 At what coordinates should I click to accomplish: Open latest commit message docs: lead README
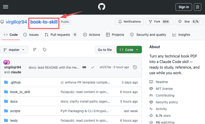[x=54, y=68]
